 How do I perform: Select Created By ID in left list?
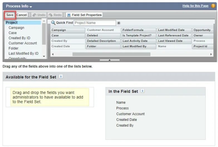point(19,38)
